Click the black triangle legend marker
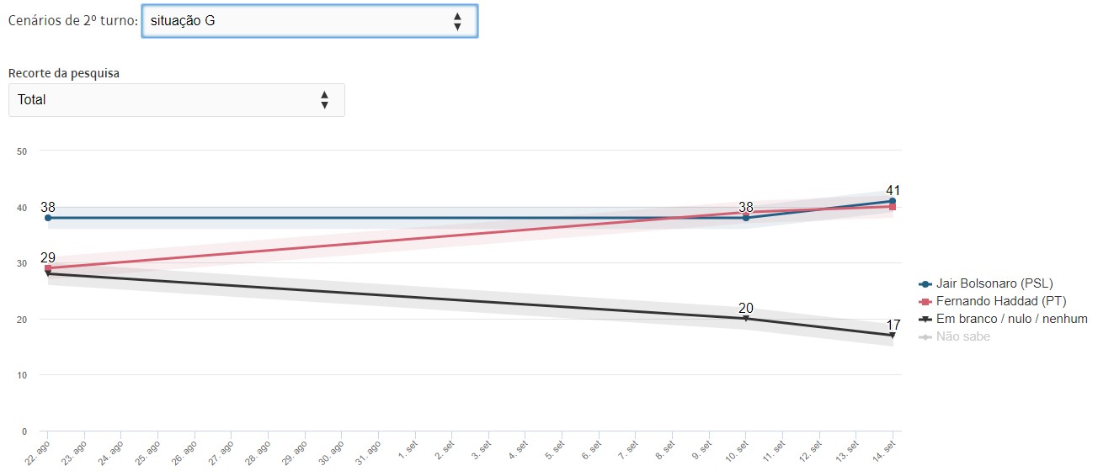Screen dimensions: 1098x471 coord(926,319)
